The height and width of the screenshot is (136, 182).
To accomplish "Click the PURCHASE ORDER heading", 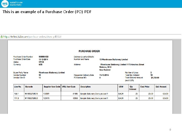I will tap(89, 51).
